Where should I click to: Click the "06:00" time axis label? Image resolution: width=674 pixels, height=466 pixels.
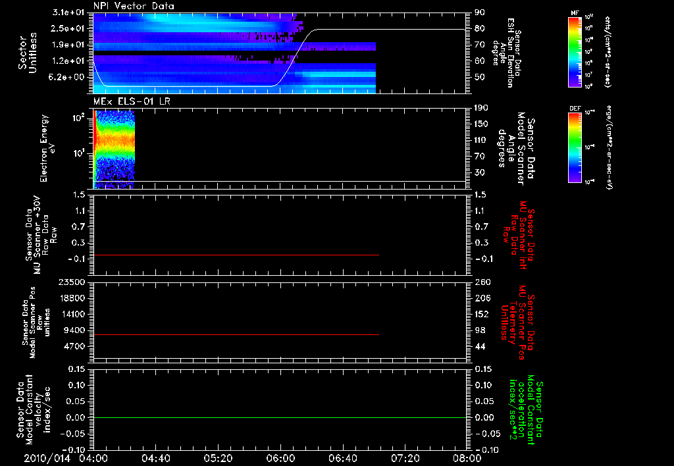[280, 458]
